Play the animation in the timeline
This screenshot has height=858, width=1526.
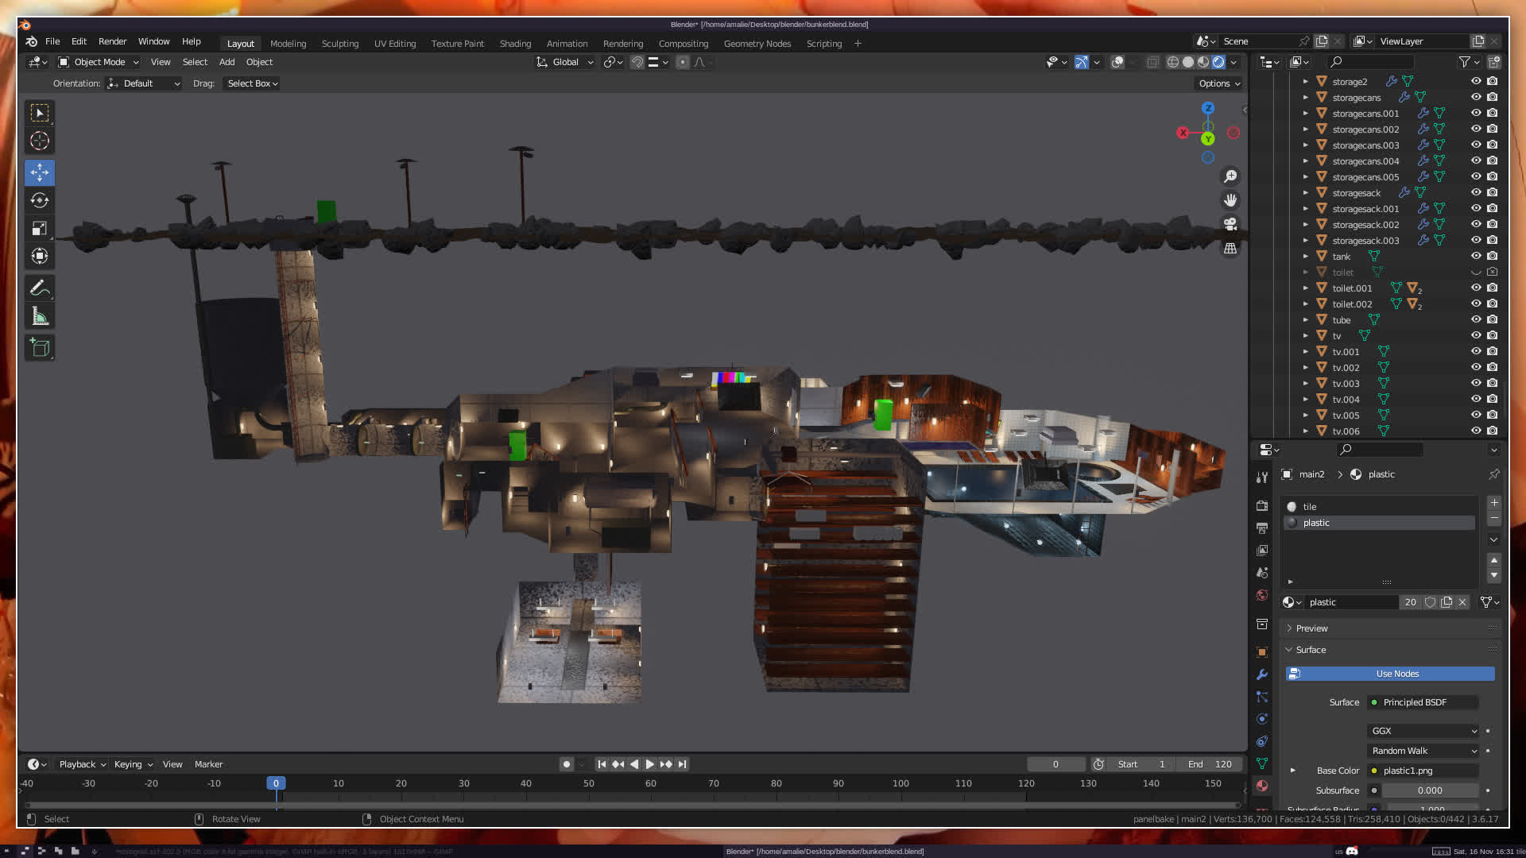650,764
